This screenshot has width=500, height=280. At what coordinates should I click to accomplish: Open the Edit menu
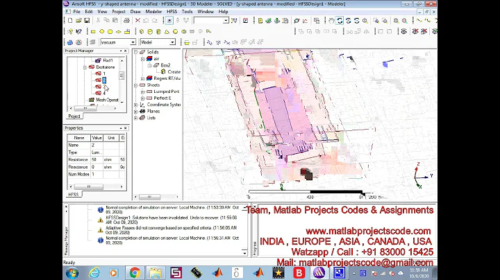89,12
